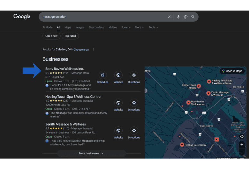The image size is (249, 169).
Task: Click address 12600 Heart Lake Rd
Action: click(58, 105)
